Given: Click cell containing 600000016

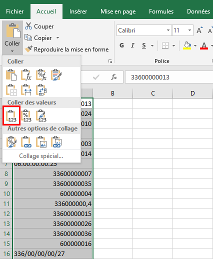Looking at the screenshot, I should pos(52,243).
